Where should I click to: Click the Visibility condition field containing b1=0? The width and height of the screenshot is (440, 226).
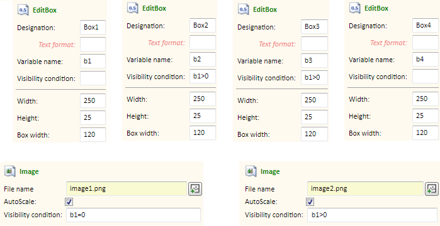click(133, 215)
